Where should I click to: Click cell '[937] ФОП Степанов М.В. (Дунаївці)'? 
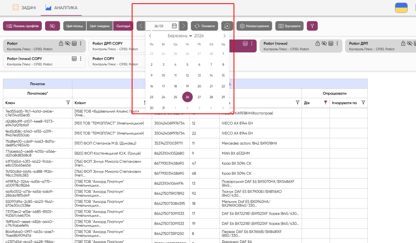pos(112,143)
